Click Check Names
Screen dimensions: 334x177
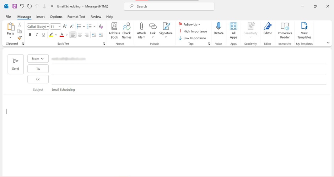pyautogui.click(x=126, y=31)
